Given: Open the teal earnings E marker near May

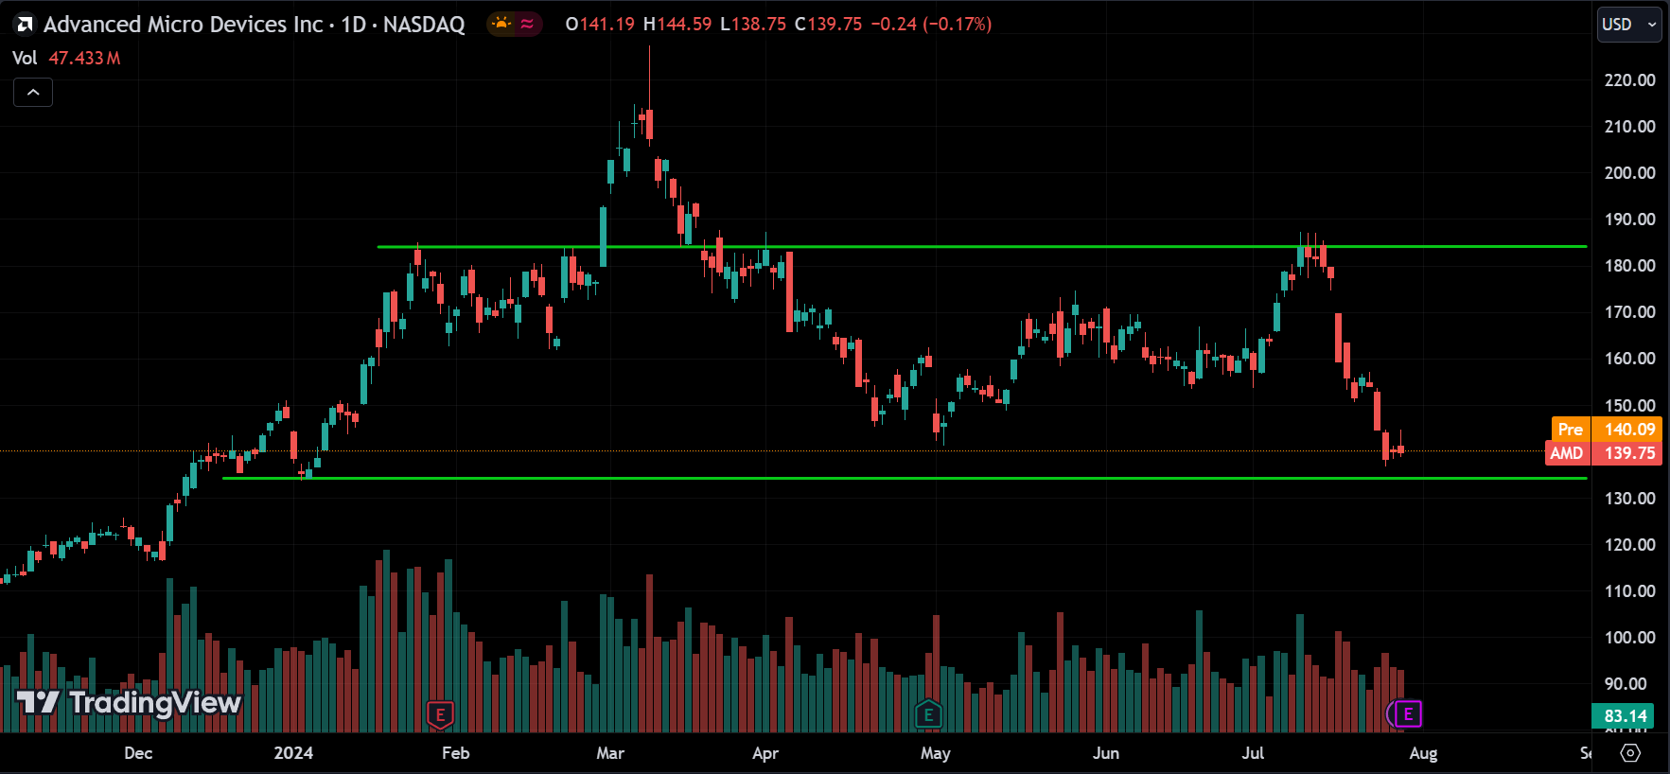Looking at the screenshot, I should click(928, 714).
